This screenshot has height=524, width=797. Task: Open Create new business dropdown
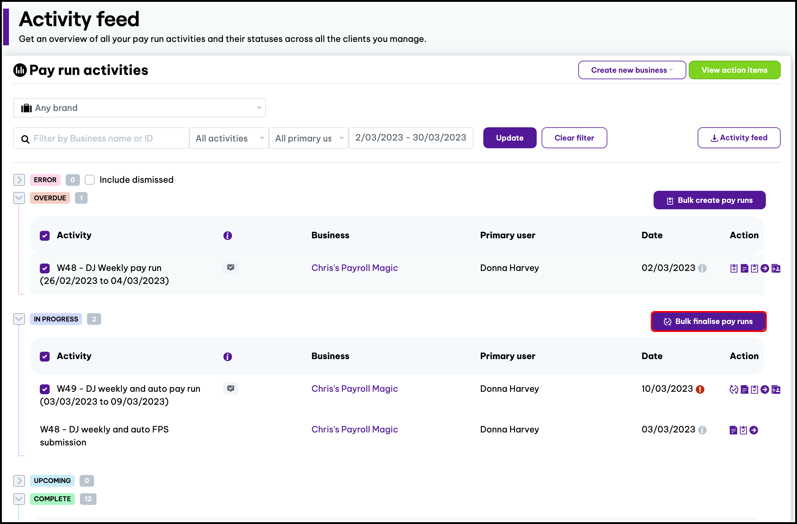pyautogui.click(x=632, y=70)
